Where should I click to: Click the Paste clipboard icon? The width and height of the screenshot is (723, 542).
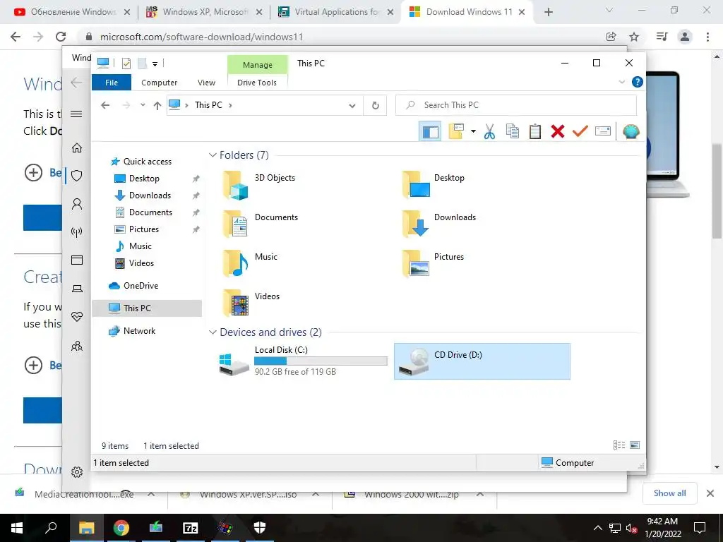coord(535,131)
